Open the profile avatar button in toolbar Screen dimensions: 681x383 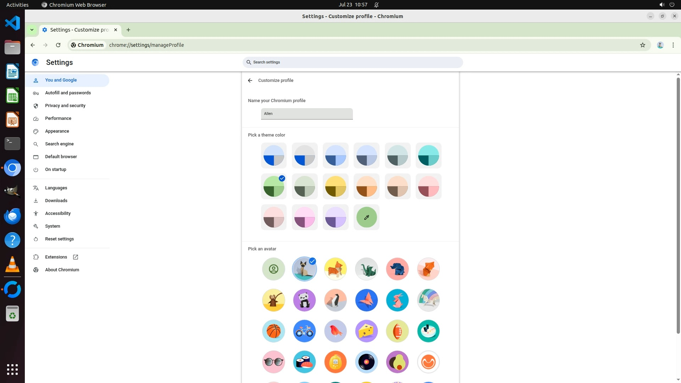click(x=660, y=45)
